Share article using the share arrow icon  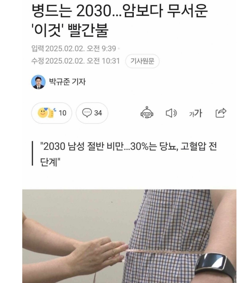[221, 113]
